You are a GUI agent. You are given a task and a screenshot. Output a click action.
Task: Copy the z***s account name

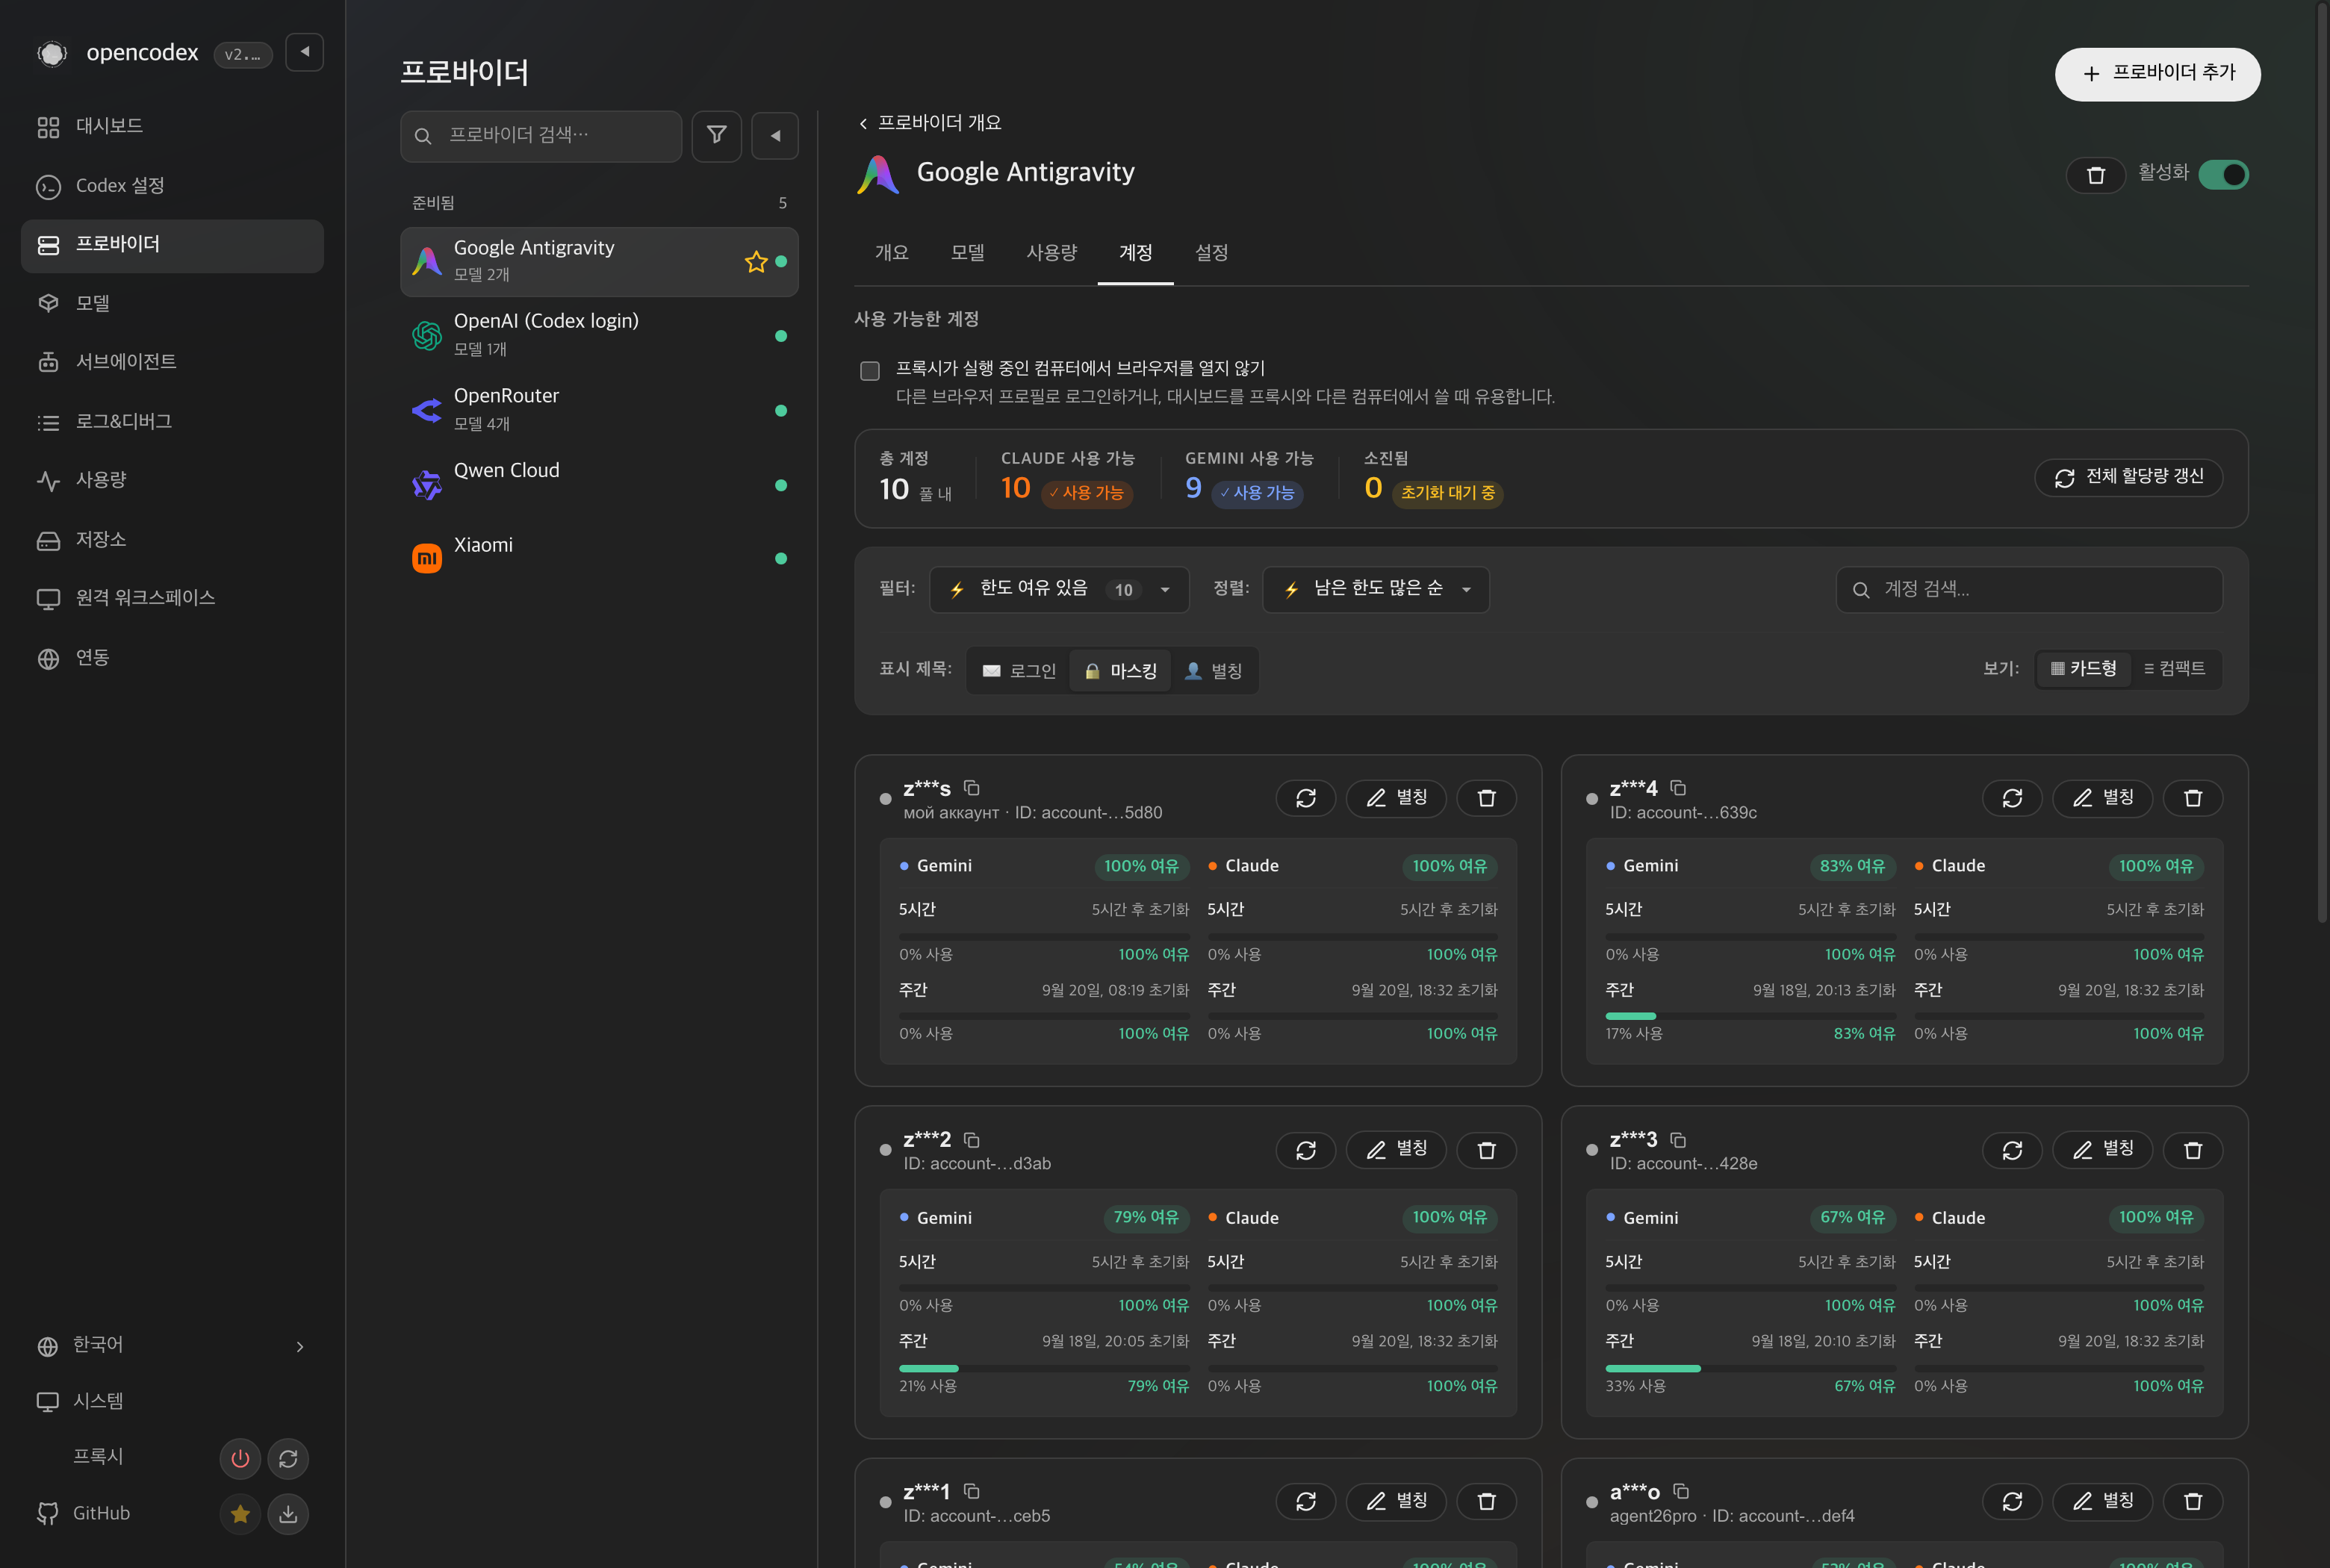coord(971,788)
